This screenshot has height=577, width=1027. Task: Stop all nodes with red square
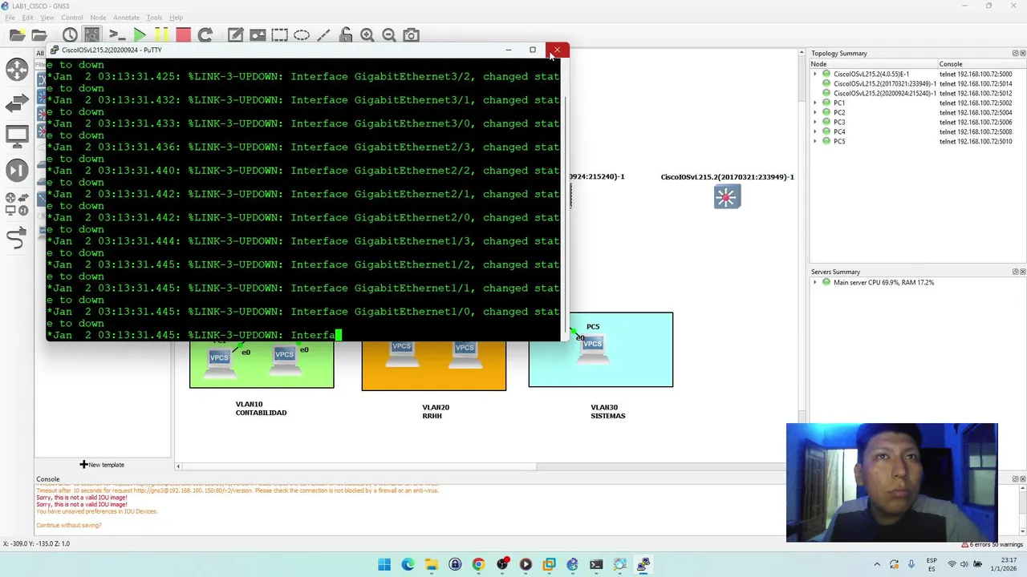coord(183,35)
